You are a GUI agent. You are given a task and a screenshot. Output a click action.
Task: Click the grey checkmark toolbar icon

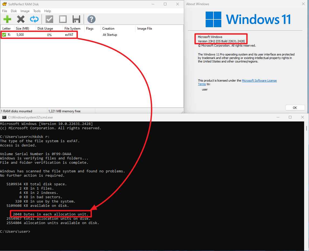point(49,19)
